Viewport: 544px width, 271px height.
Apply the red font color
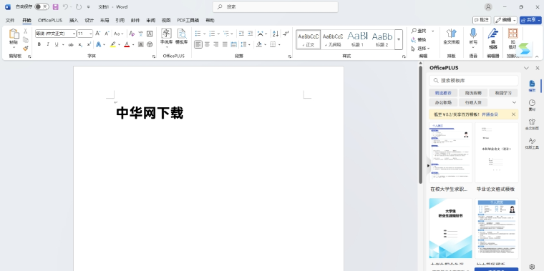click(x=127, y=44)
